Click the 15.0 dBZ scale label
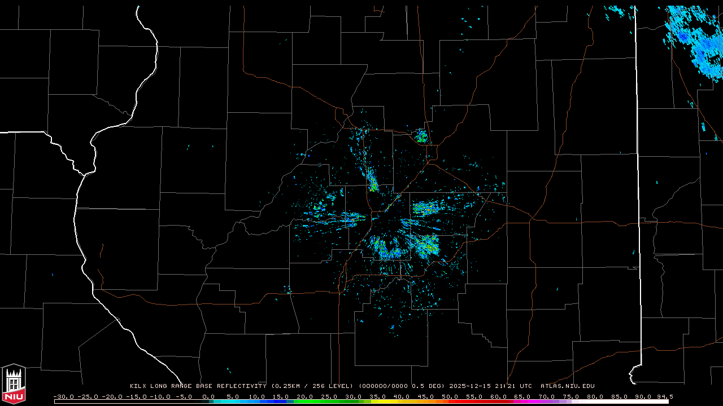Viewport: 723px width, 406px height. tap(281, 396)
